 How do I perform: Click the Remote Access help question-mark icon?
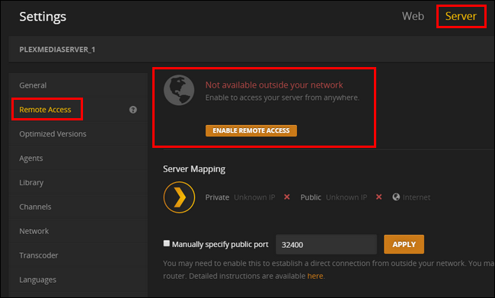click(133, 110)
